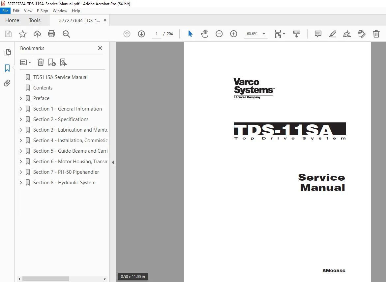The image size is (386, 282).
Task: Open the Page Thumbnails panel
Action: coord(8,53)
